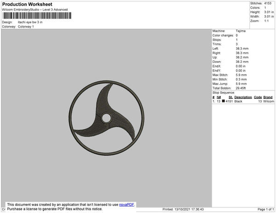Select stitch count '4151' in stop sequence

pos(229,101)
